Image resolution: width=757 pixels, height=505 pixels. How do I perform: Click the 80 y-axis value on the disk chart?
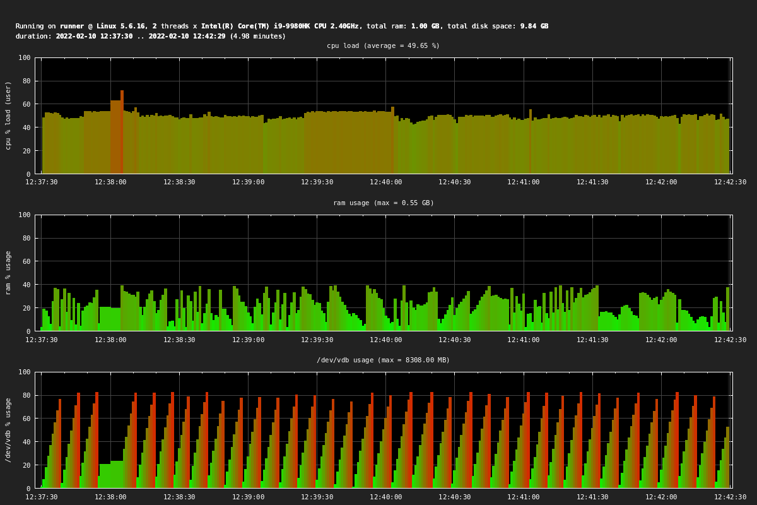(x=26, y=396)
